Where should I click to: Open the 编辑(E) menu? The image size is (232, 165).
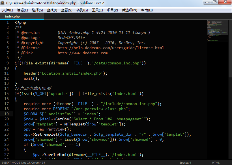tap(22, 10)
